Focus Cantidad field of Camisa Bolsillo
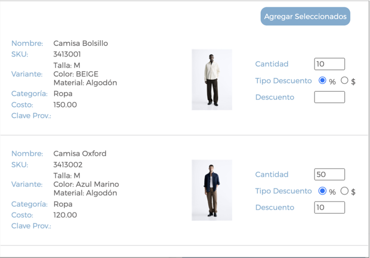Screen dimensions: 370x258 (x=329, y=64)
